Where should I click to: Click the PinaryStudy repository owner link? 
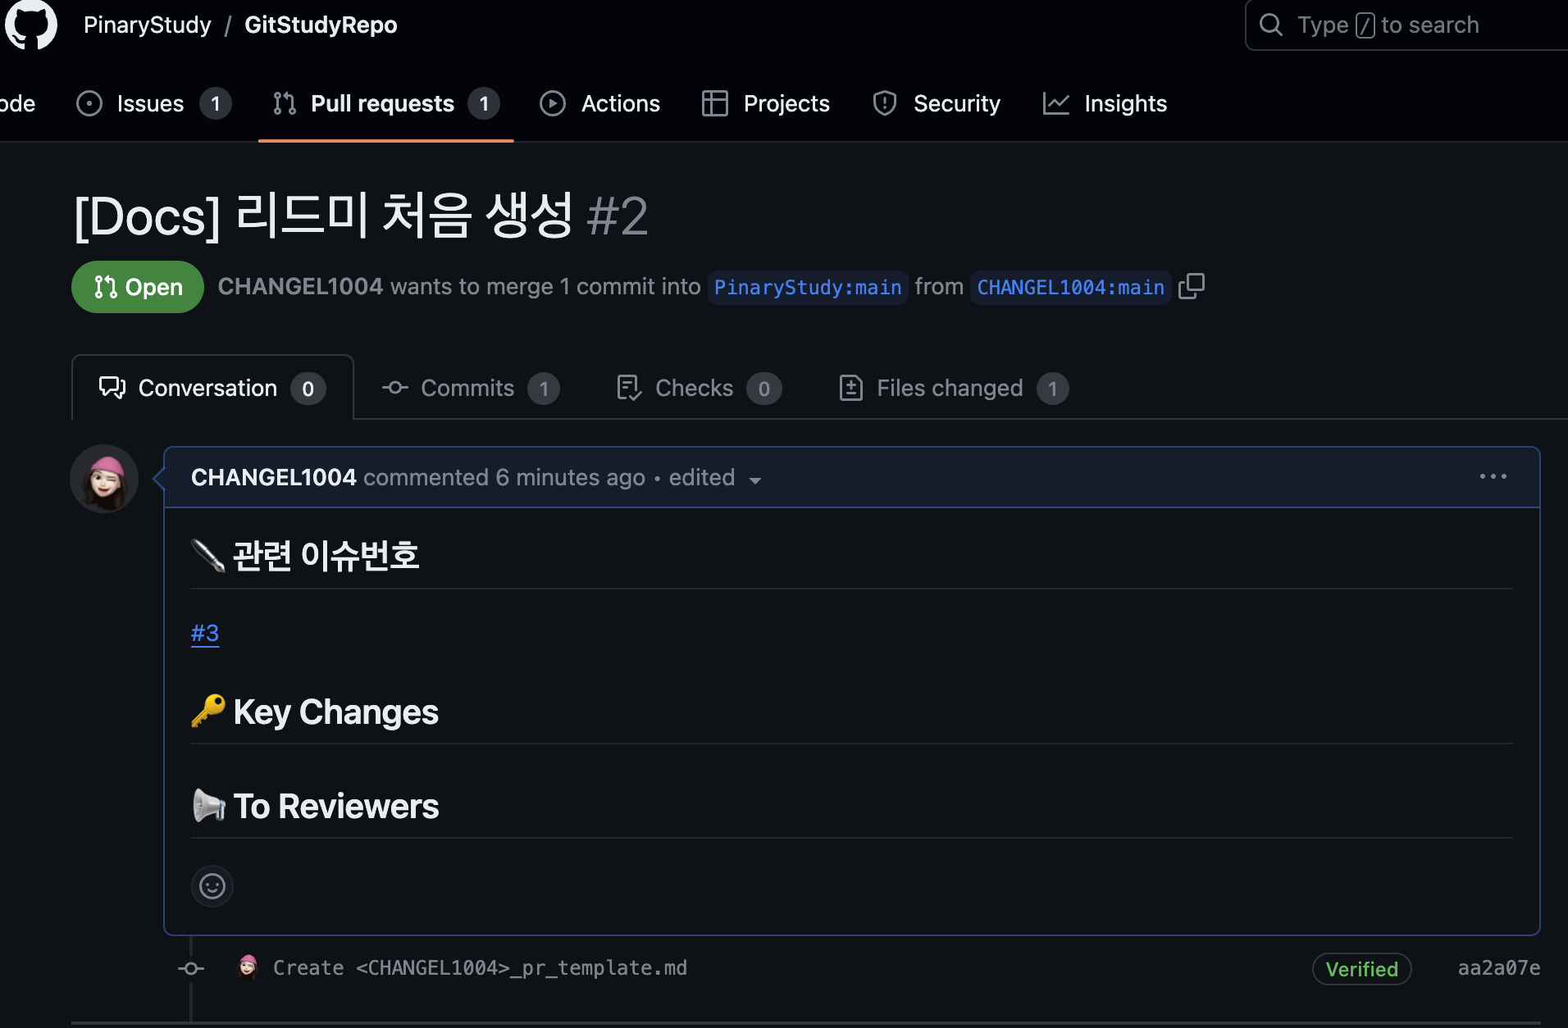[x=146, y=25]
